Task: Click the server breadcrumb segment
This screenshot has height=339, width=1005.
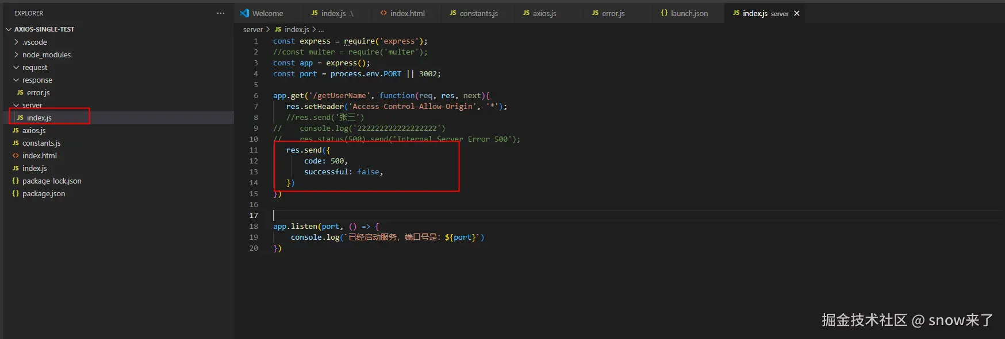Action: [253, 29]
